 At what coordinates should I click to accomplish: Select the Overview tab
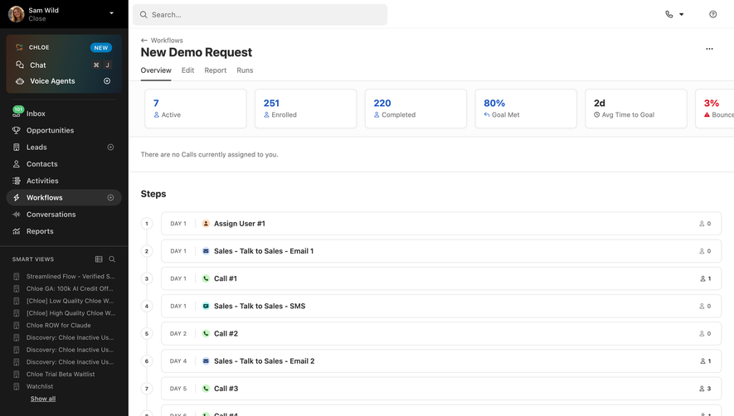[x=156, y=70]
